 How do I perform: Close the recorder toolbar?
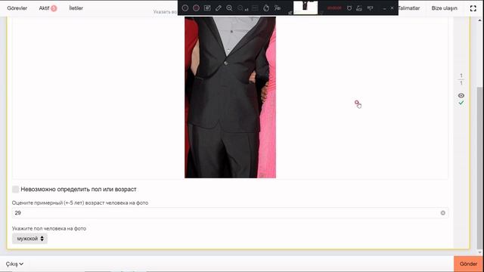click(x=392, y=8)
